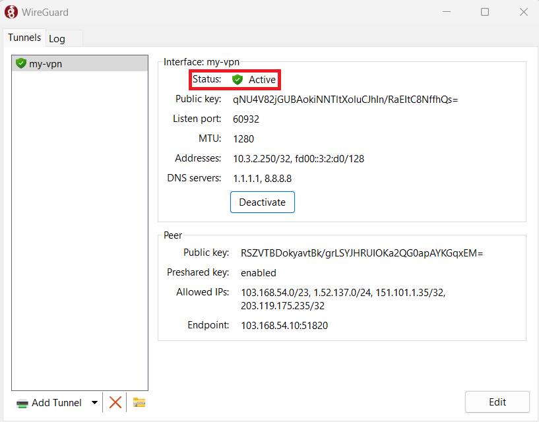Image resolution: width=539 pixels, height=422 pixels.
Task: Click MTU value 1280
Action: point(243,139)
